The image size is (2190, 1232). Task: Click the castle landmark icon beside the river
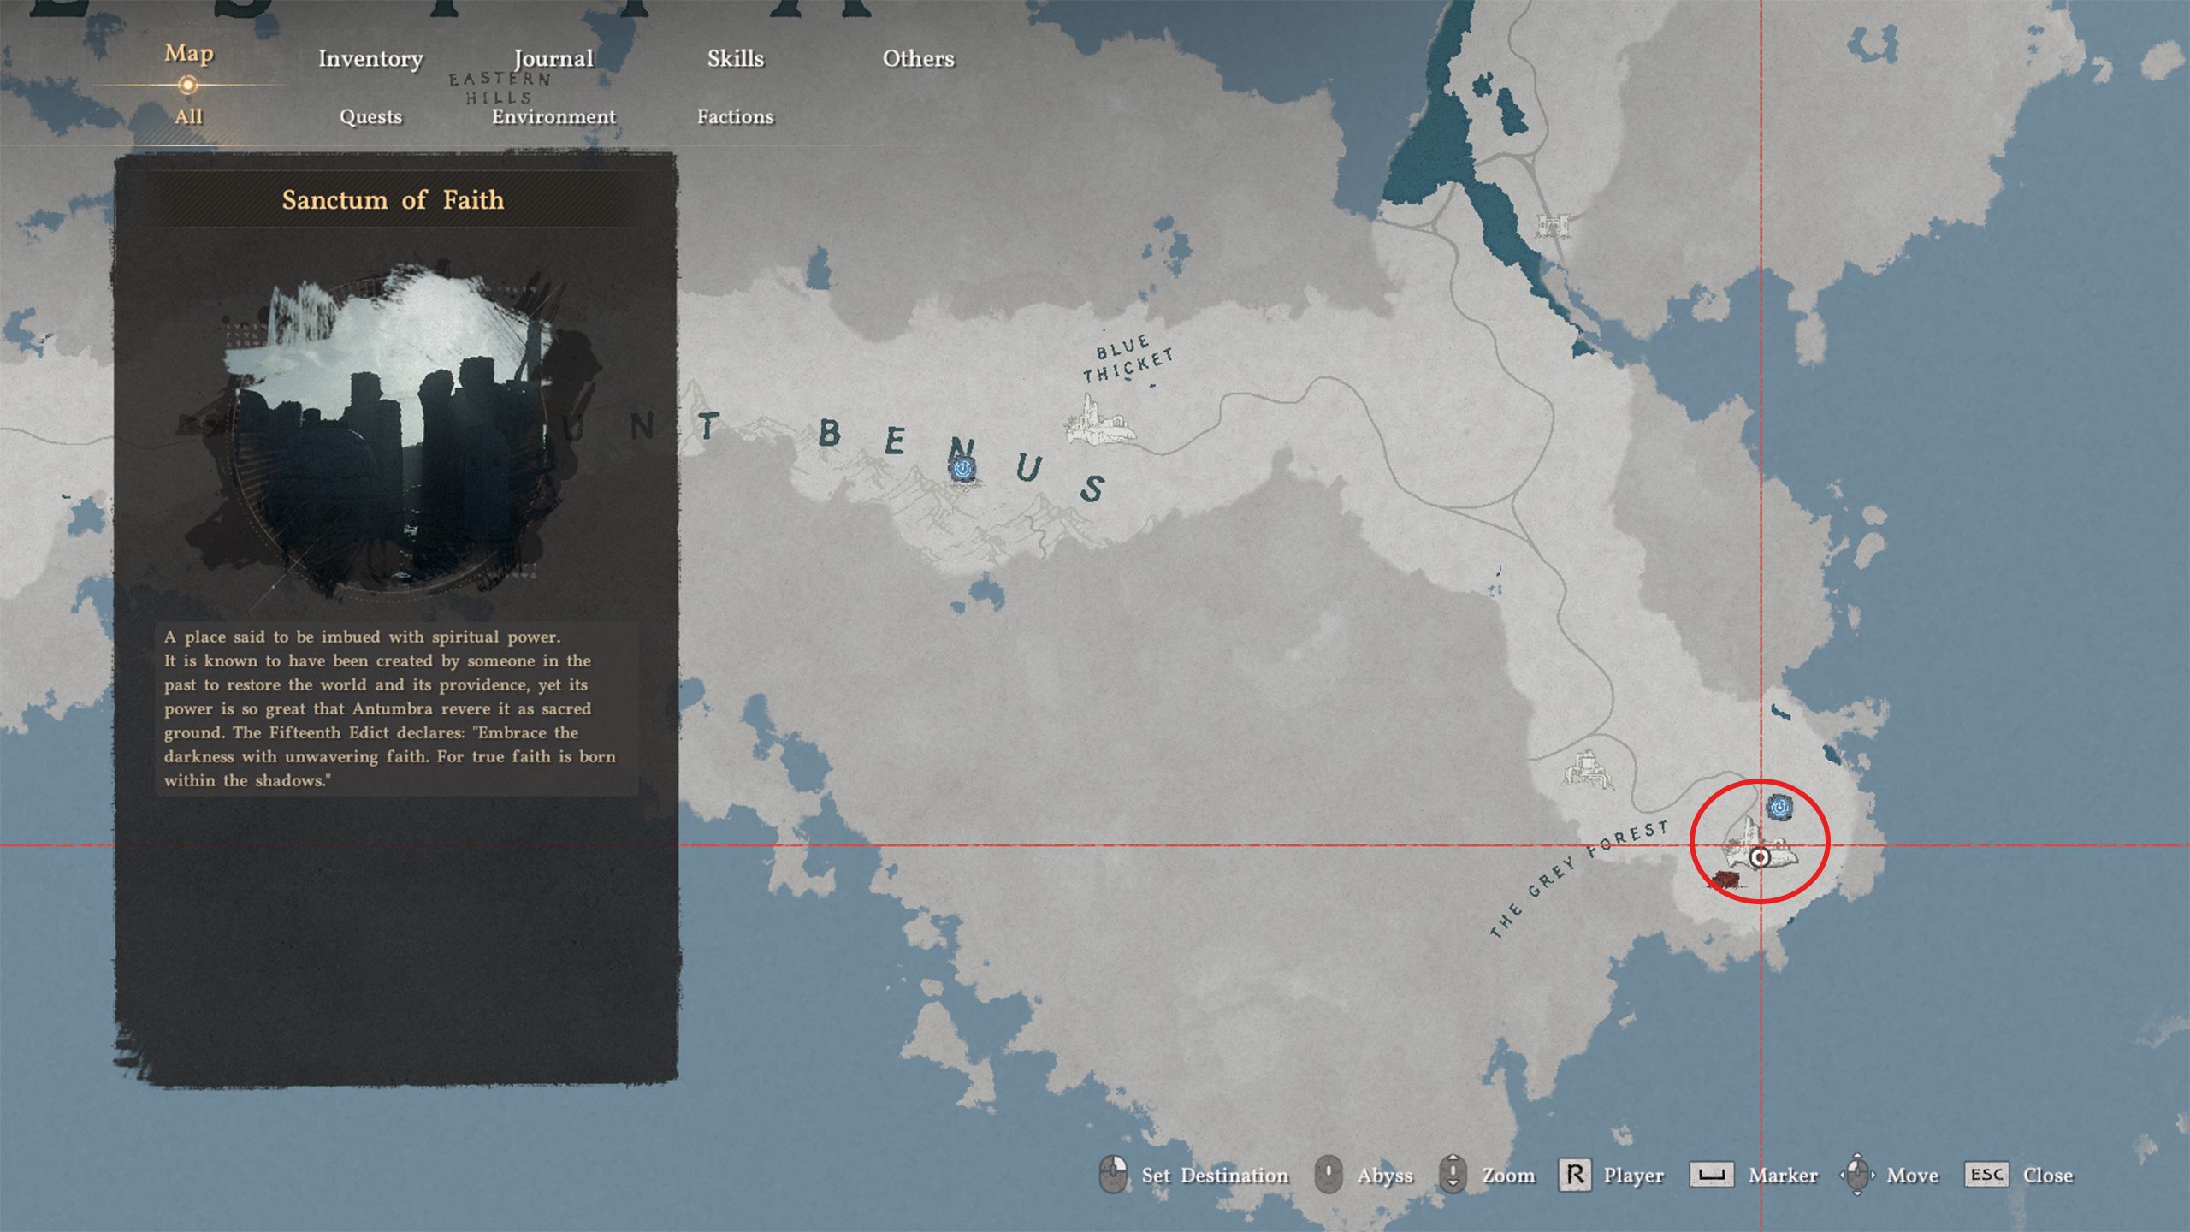[1554, 226]
